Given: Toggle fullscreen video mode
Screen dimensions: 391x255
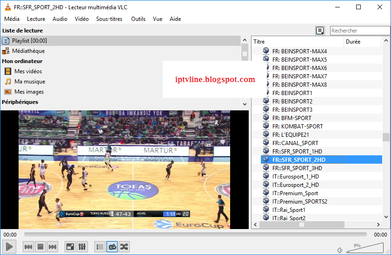Looking at the screenshot, I should click(x=70, y=247).
